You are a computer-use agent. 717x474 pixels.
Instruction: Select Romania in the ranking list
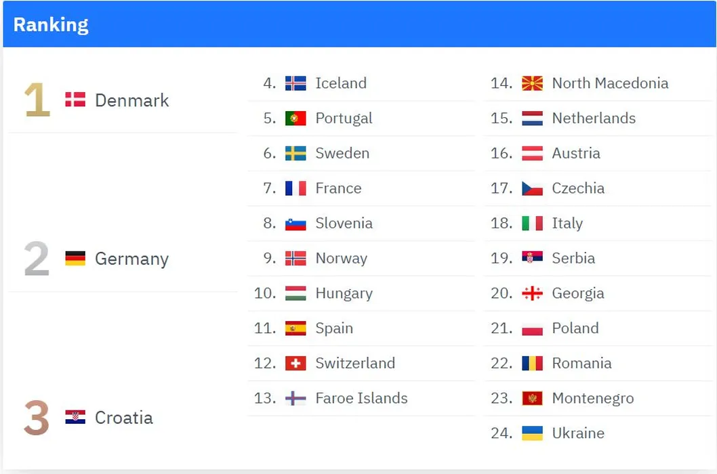click(x=581, y=363)
